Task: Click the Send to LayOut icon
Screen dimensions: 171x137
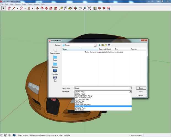Action: click(x=109, y=8)
